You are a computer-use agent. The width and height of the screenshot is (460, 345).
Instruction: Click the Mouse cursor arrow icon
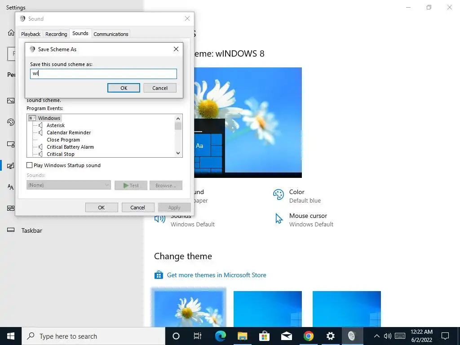[279, 219]
